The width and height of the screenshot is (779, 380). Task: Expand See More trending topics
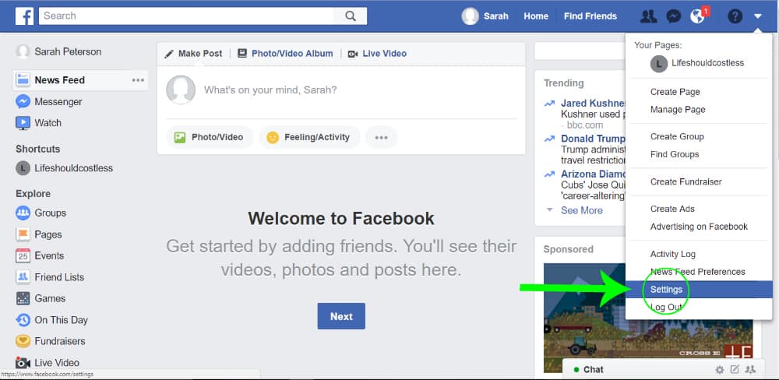coord(581,210)
